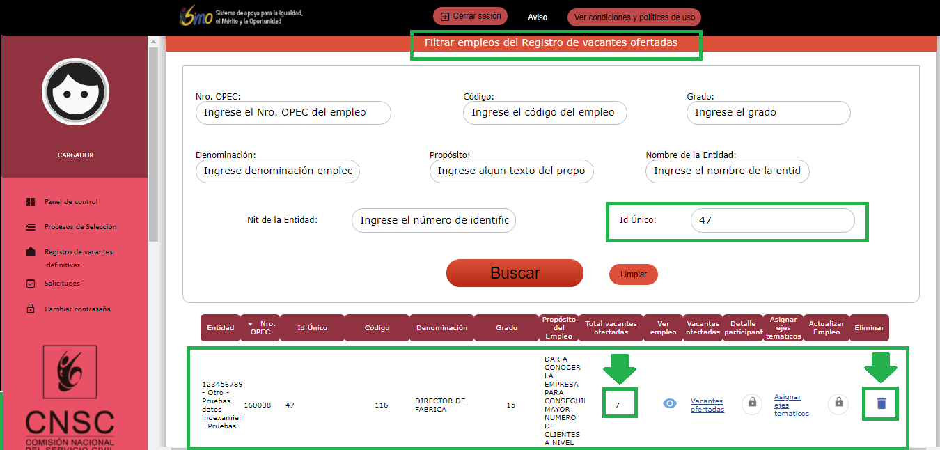Select Registro de vacantes definitivas menu item

tap(78, 252)
